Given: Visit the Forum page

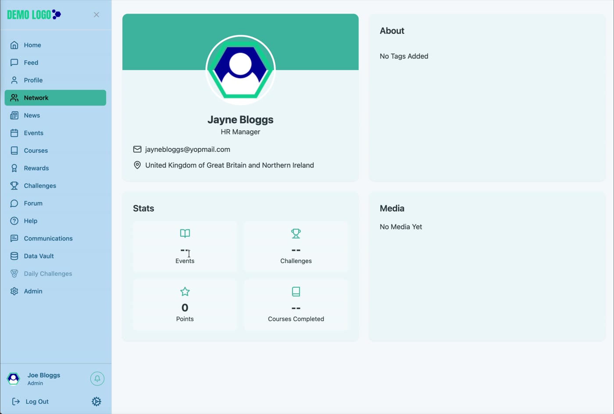Looking at the screenshot, I should pos(55,203).
